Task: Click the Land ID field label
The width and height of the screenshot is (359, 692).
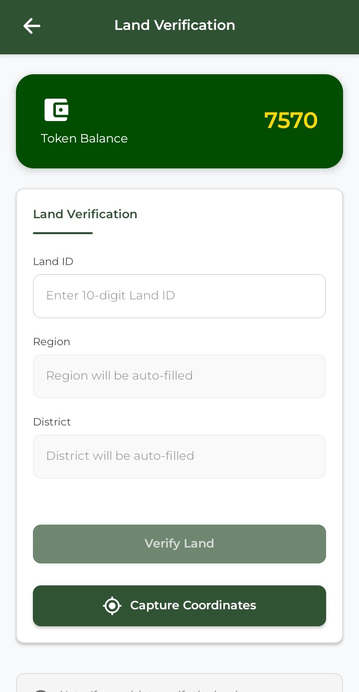Action: point(53,262)
